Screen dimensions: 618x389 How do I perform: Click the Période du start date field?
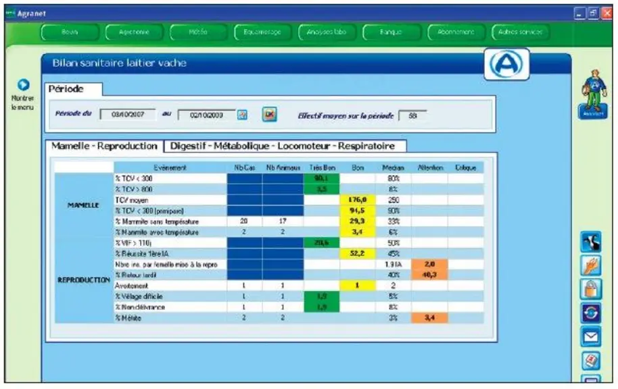(128, 115)
